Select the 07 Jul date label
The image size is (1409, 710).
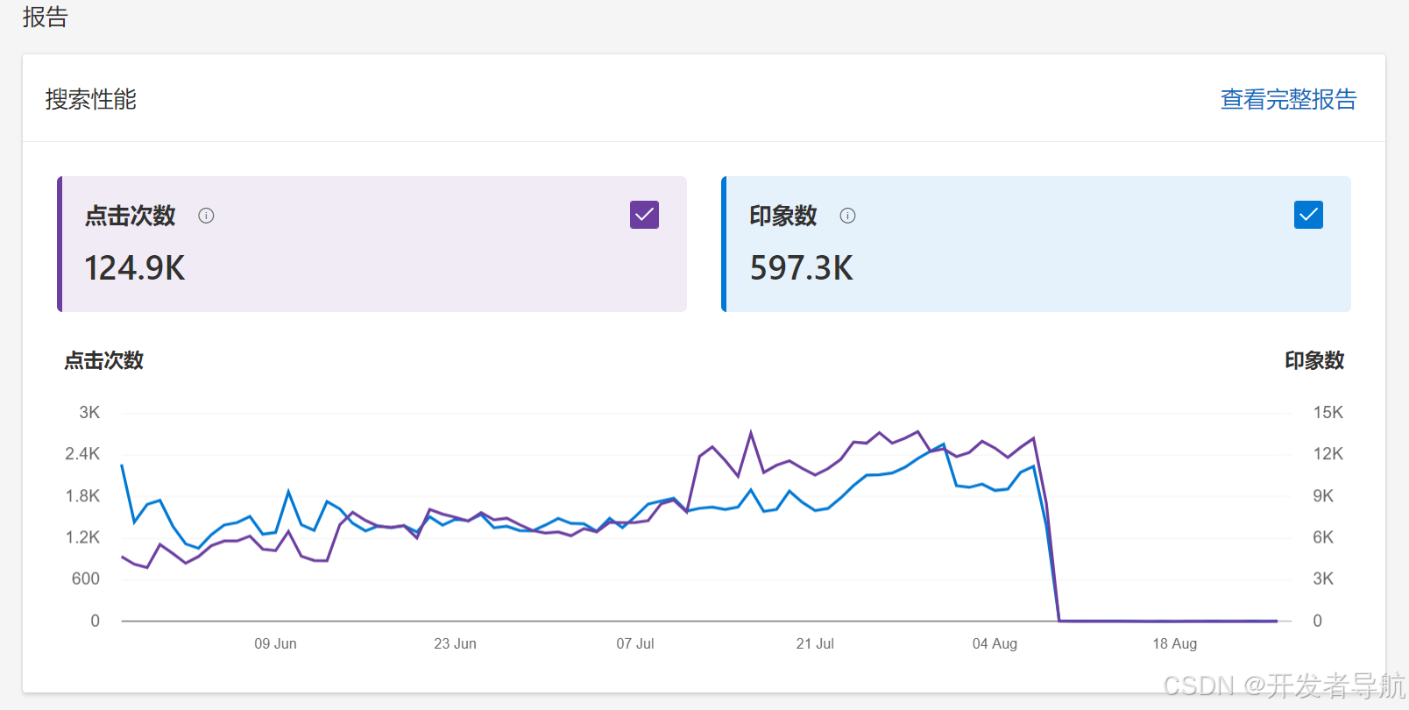(634, 643)
